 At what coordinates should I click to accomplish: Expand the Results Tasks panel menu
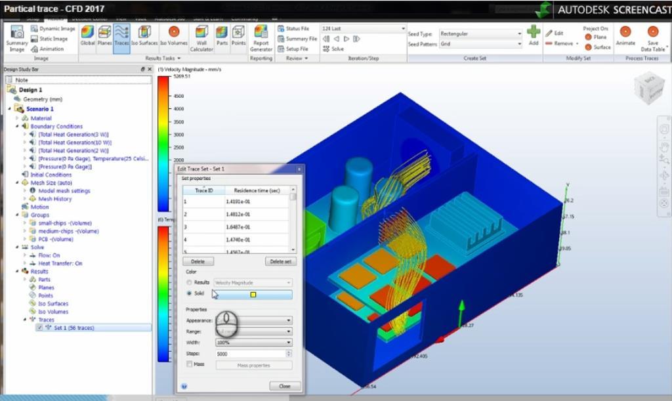tap(163, 58)
